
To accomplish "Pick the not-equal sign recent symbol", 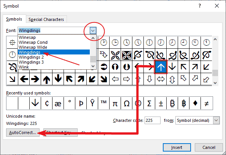I will tap(207, 104).
